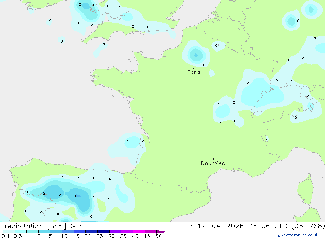Click the '(06+288)' forecast run text
The width and height of the screenshot is (325, 238).
pyautogui.click(x=309, y=226)
